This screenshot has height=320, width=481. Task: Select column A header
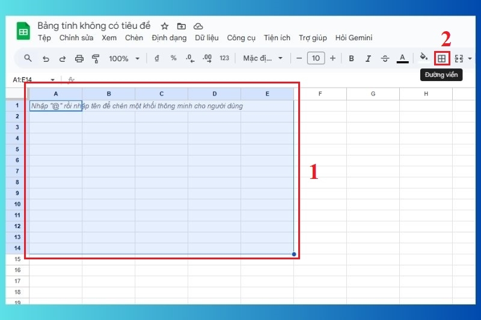(x=55, y=94)
